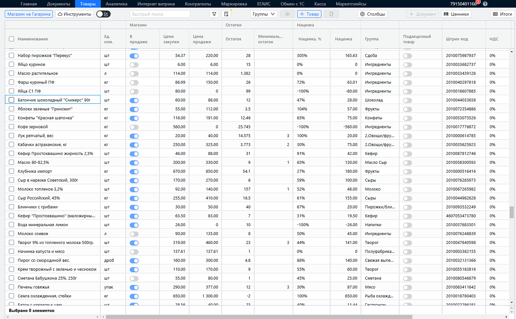The image size is (516, 319).
Task: Add a new Товар
Action: click(x=309, y=14)
